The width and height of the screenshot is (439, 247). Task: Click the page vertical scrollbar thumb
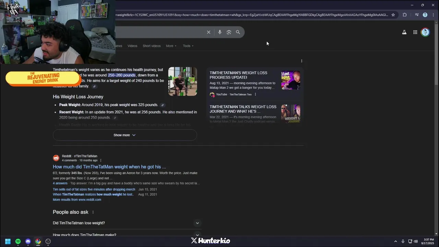pyautogui.click(x=436, y=55)
